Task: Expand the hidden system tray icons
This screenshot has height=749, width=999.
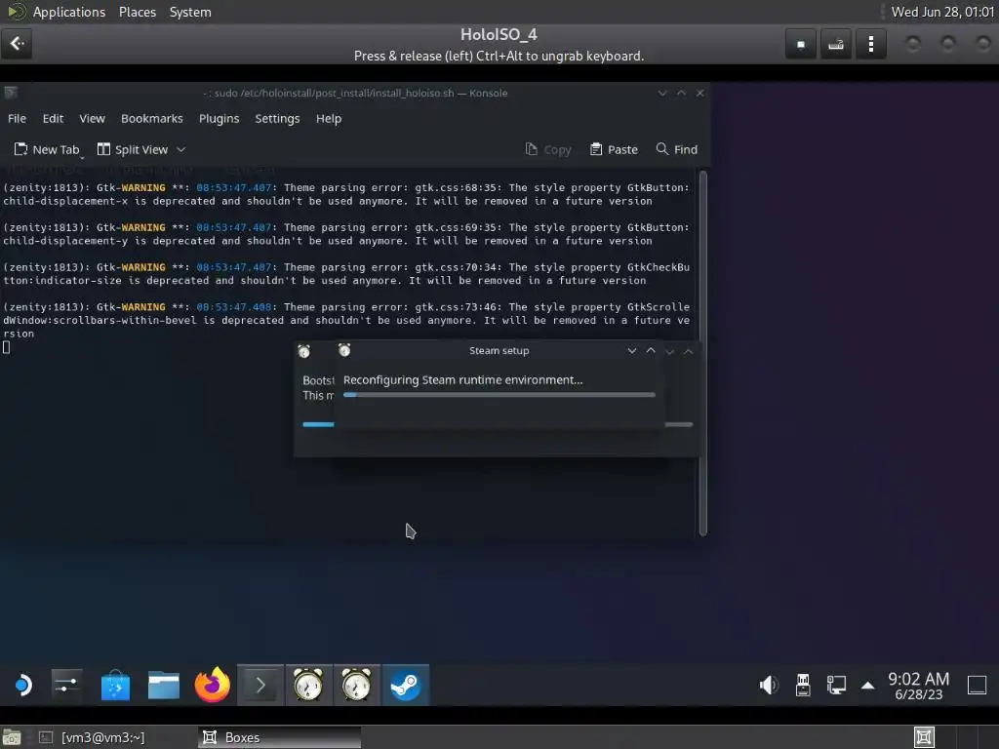Action: [x=867, y=686]
